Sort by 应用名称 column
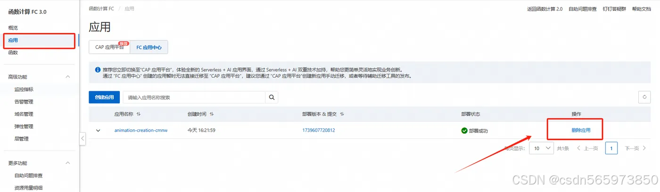The height and width of the screenshot is (192, 660). click(139, 114)
